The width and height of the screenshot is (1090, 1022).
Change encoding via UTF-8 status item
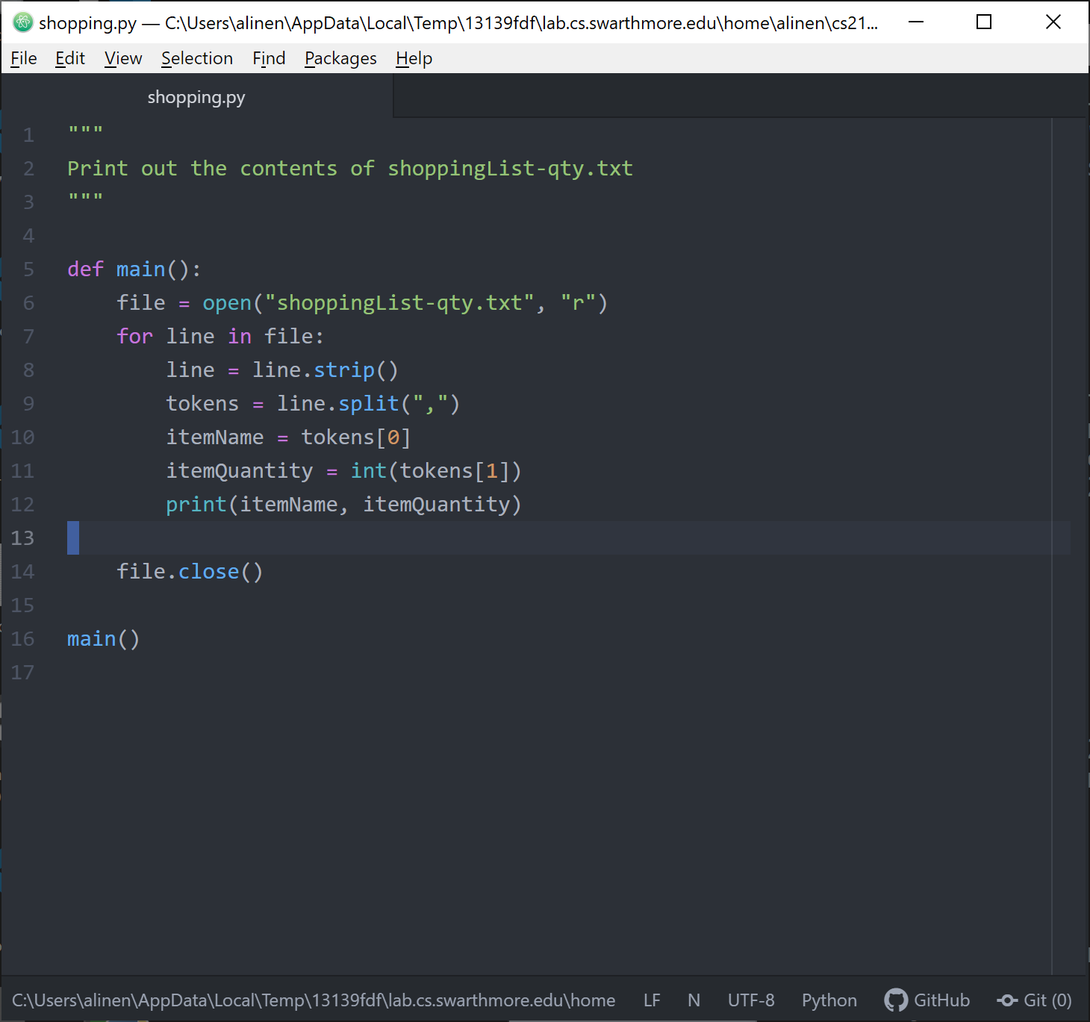pos(751,1000)
